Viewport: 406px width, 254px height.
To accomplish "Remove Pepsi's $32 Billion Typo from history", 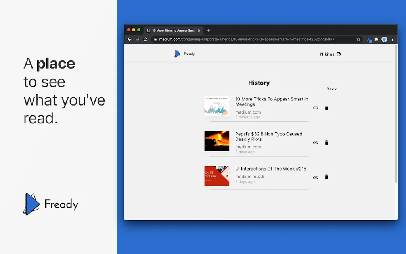I will (x=327, y=143).
